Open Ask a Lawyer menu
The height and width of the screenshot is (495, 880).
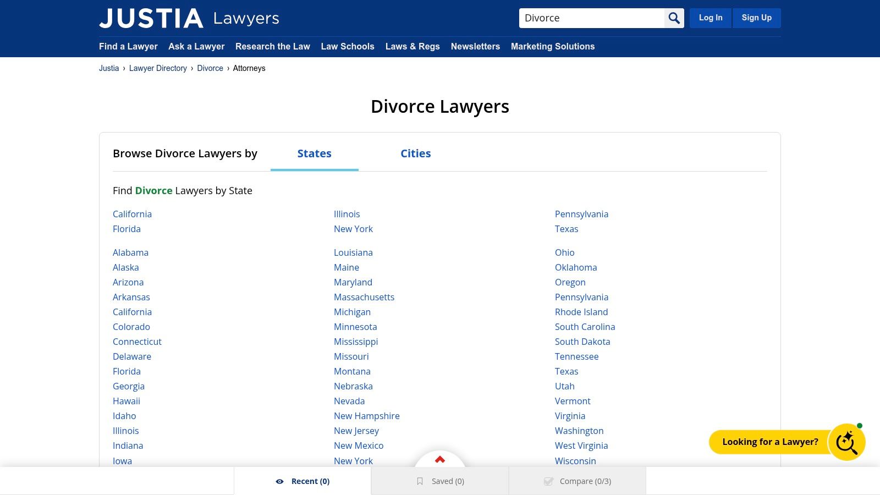[x=196, y=47]
